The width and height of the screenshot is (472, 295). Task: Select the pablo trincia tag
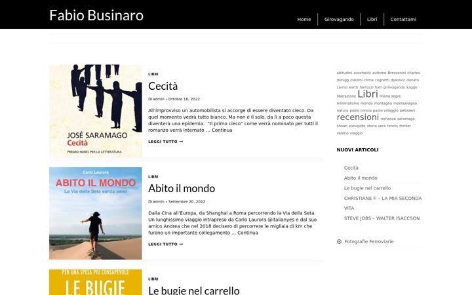361,111
